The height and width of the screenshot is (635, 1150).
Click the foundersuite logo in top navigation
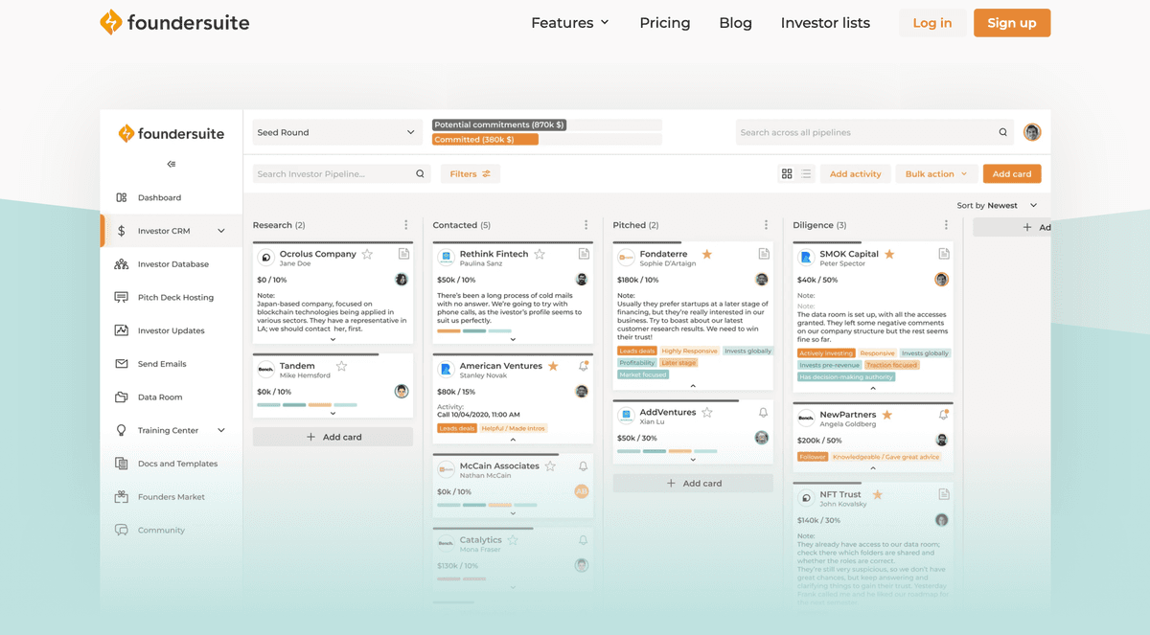point(174,22)
